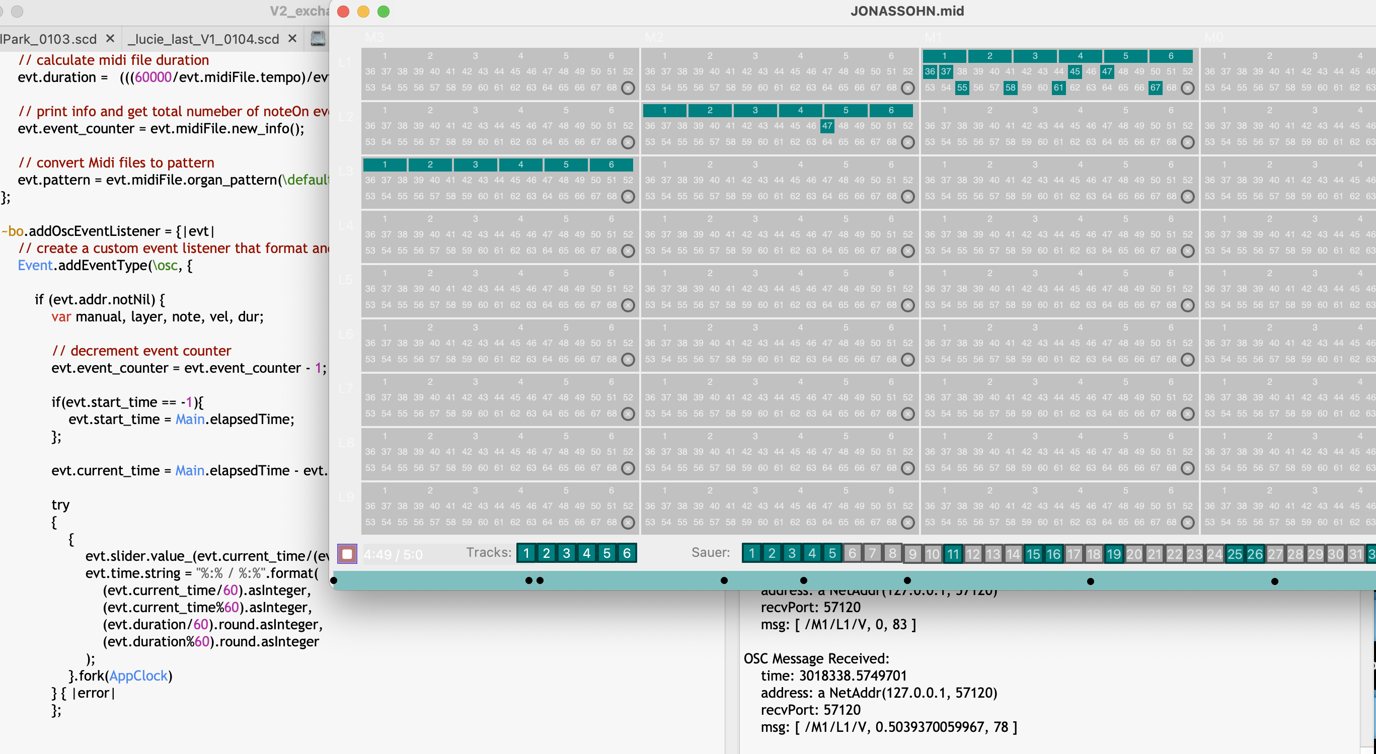Click the circled X in M3 row L1
Viewport: 1376px width, 754px height.
coord(628,88)
